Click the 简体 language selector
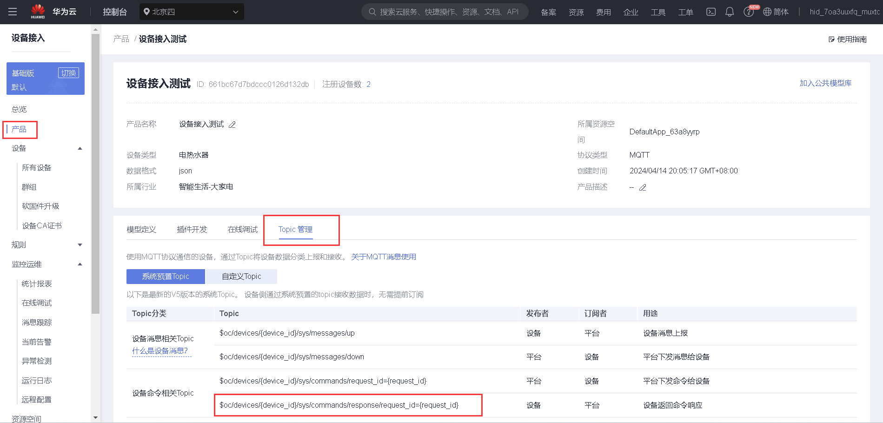Screen dimensions: 883x423 [781, 12]
